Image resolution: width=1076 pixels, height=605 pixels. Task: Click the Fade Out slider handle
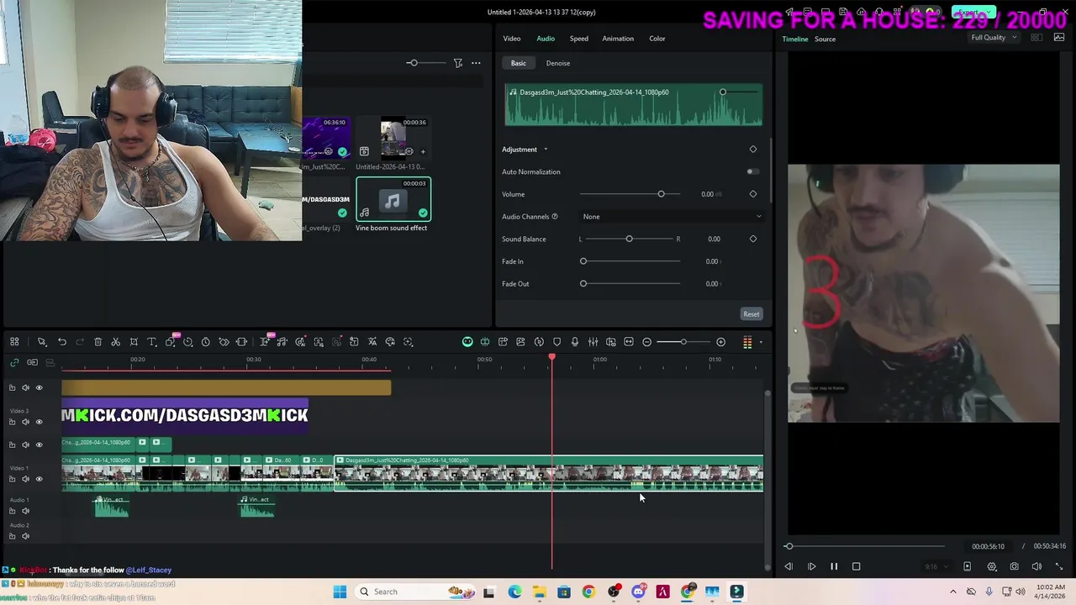[583, 284]
